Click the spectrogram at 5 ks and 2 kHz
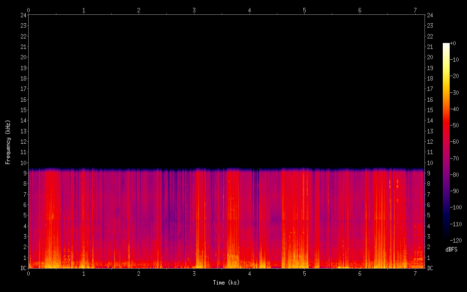The height and width of the screenshot is (292, 467). (305, 247)
